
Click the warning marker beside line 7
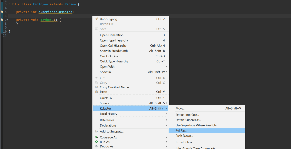point(2,20)
